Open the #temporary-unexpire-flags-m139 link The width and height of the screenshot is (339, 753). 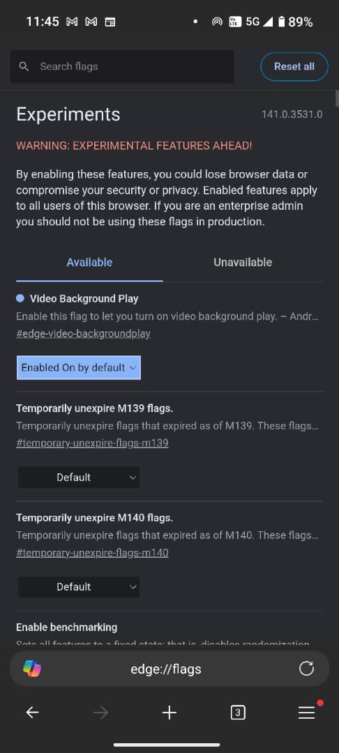coord(92,443)
